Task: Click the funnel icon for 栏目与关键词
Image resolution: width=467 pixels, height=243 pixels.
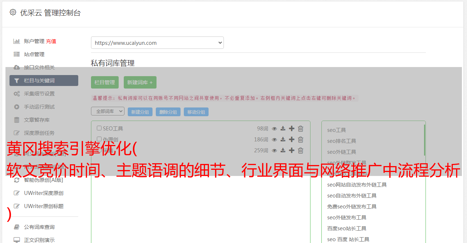Action: [x=16, y=81]
